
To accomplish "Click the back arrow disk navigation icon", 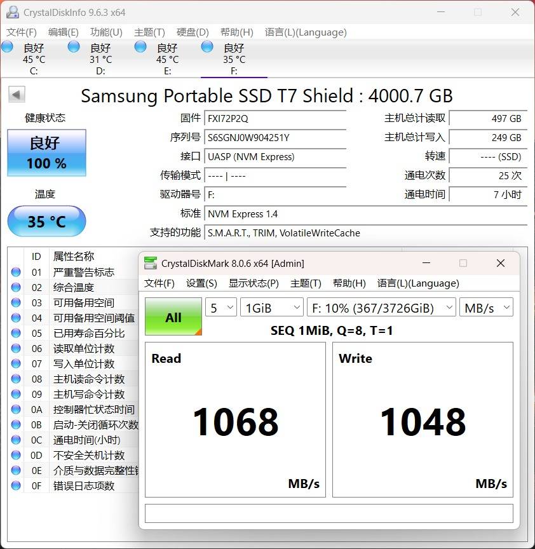I will click(x=17, y=95).
